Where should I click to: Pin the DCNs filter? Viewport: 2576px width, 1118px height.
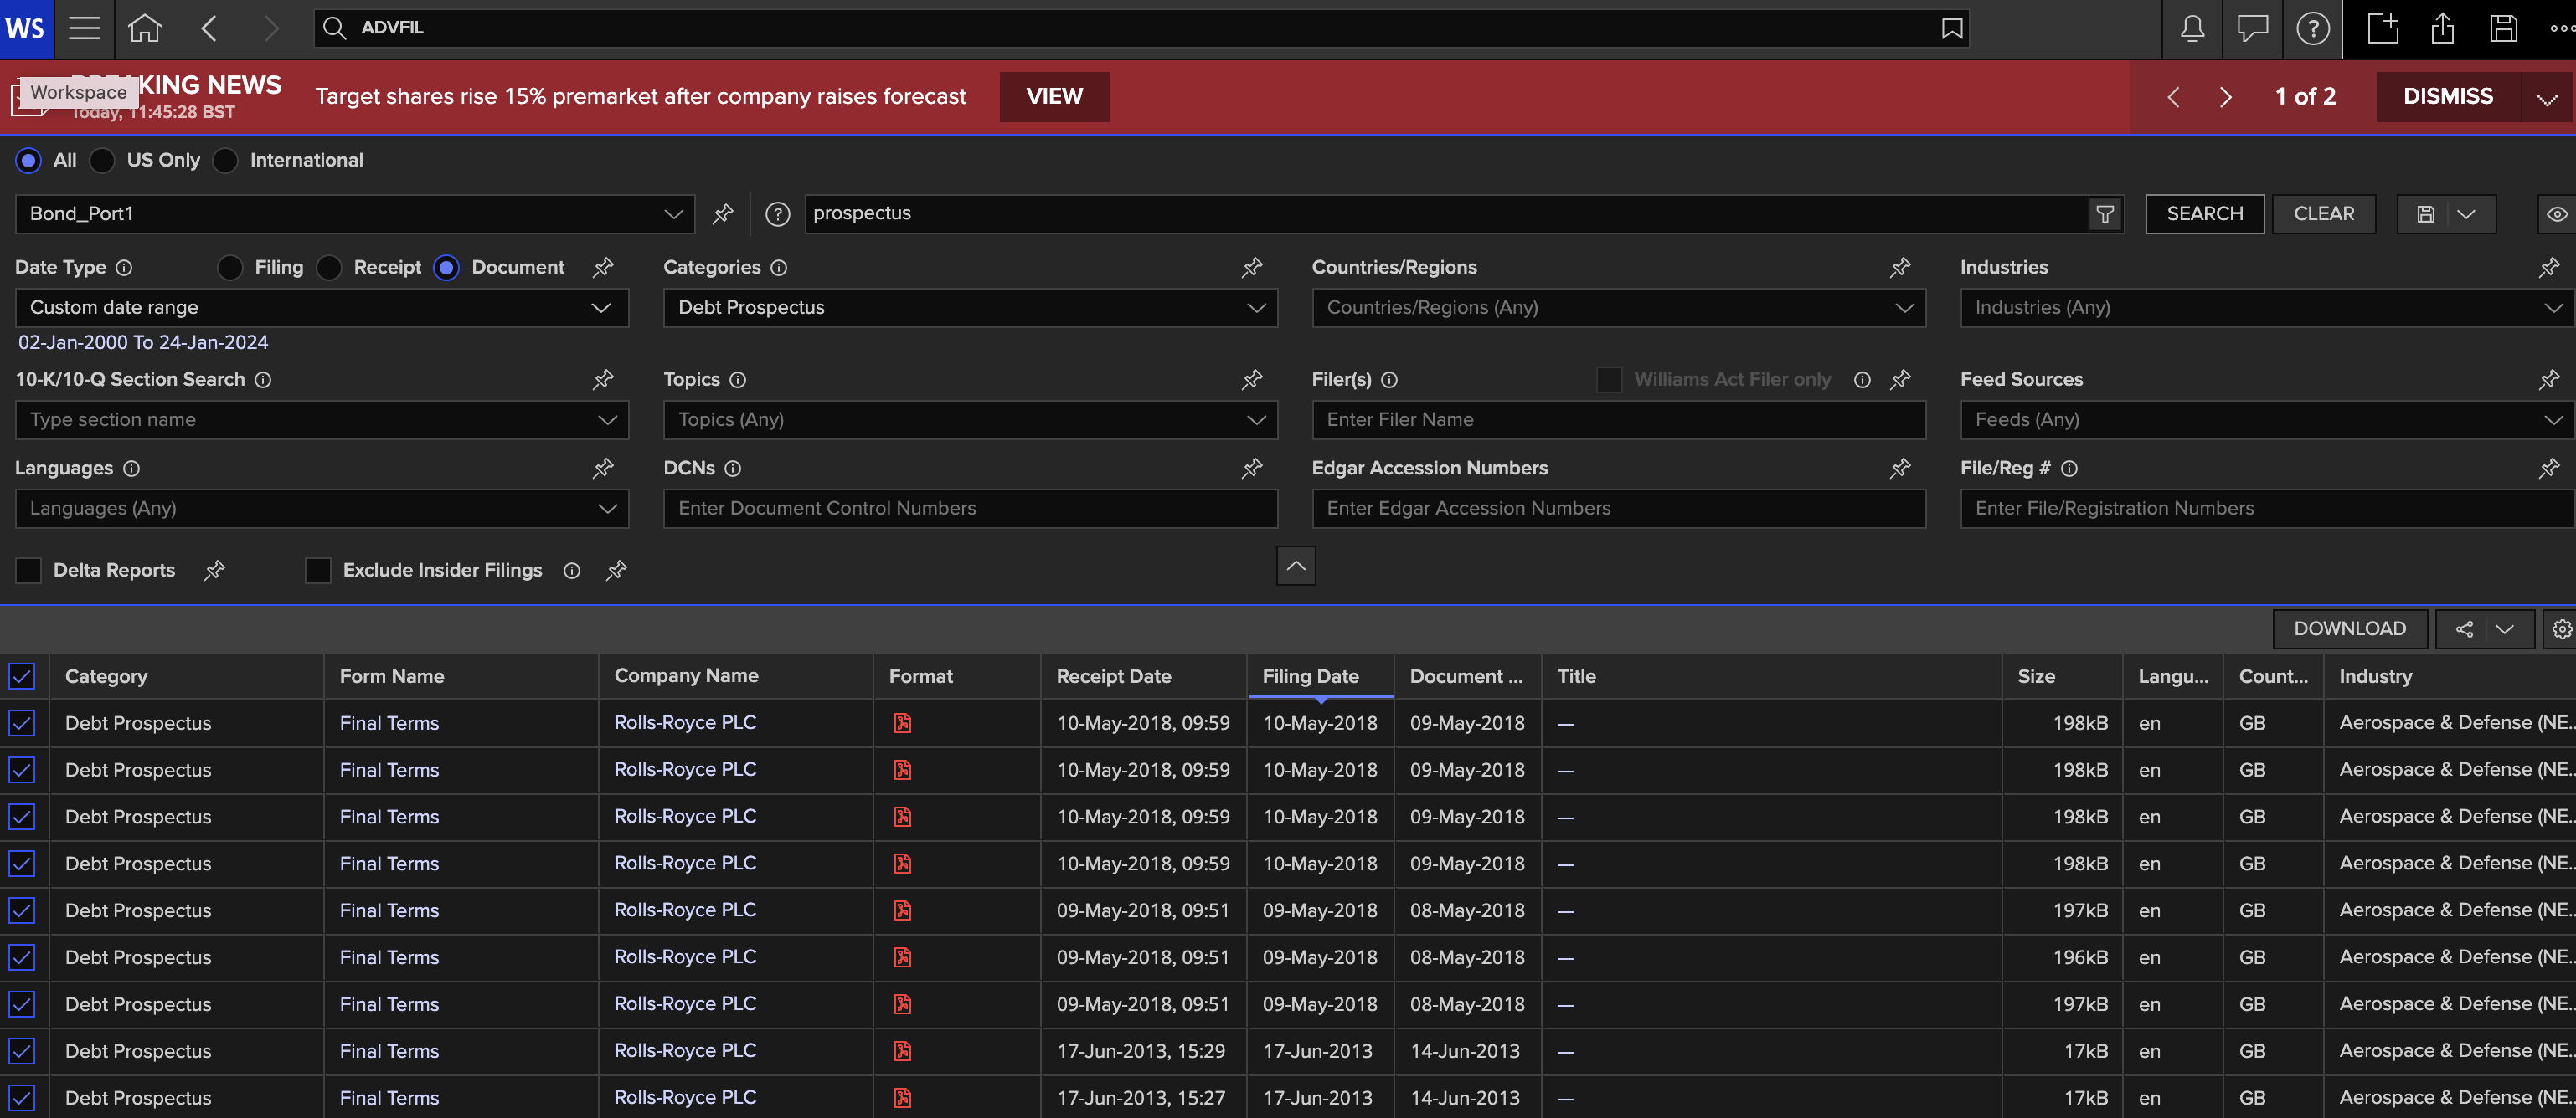click(x=1252, y=469)
